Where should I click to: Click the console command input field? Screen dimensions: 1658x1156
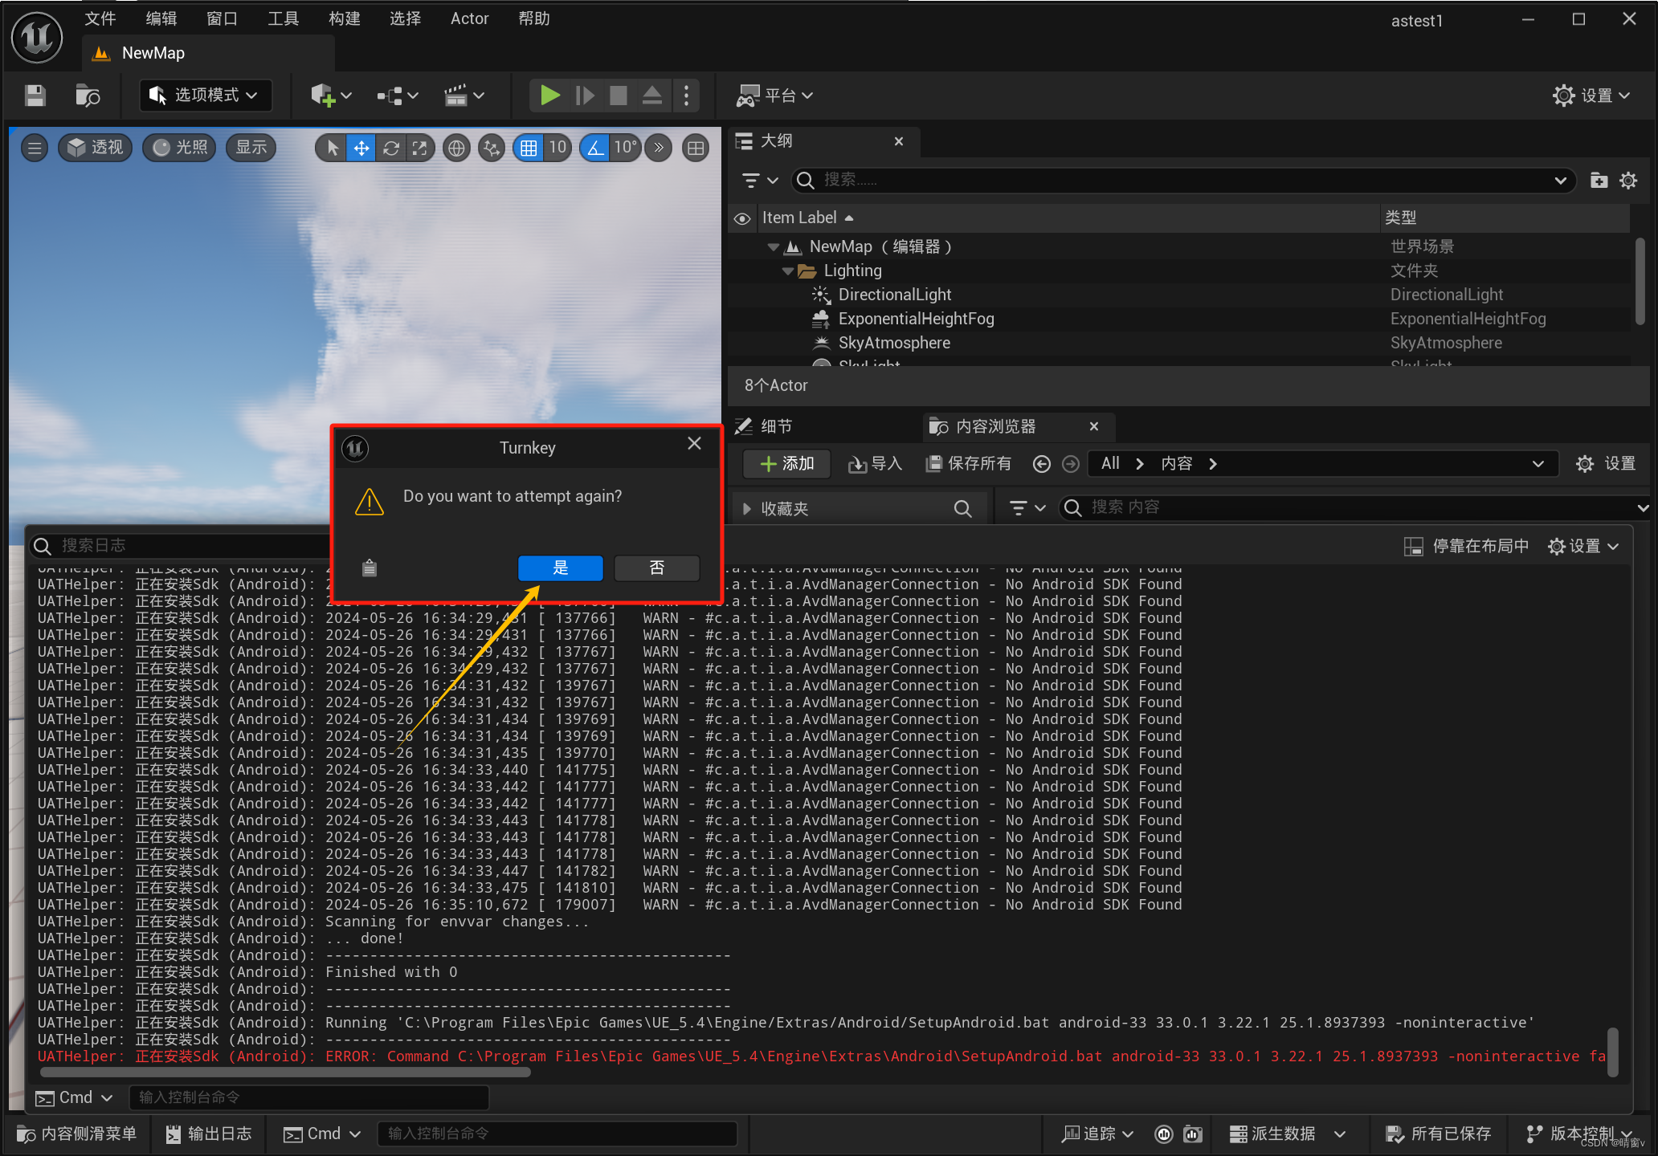coord(557,1134)
